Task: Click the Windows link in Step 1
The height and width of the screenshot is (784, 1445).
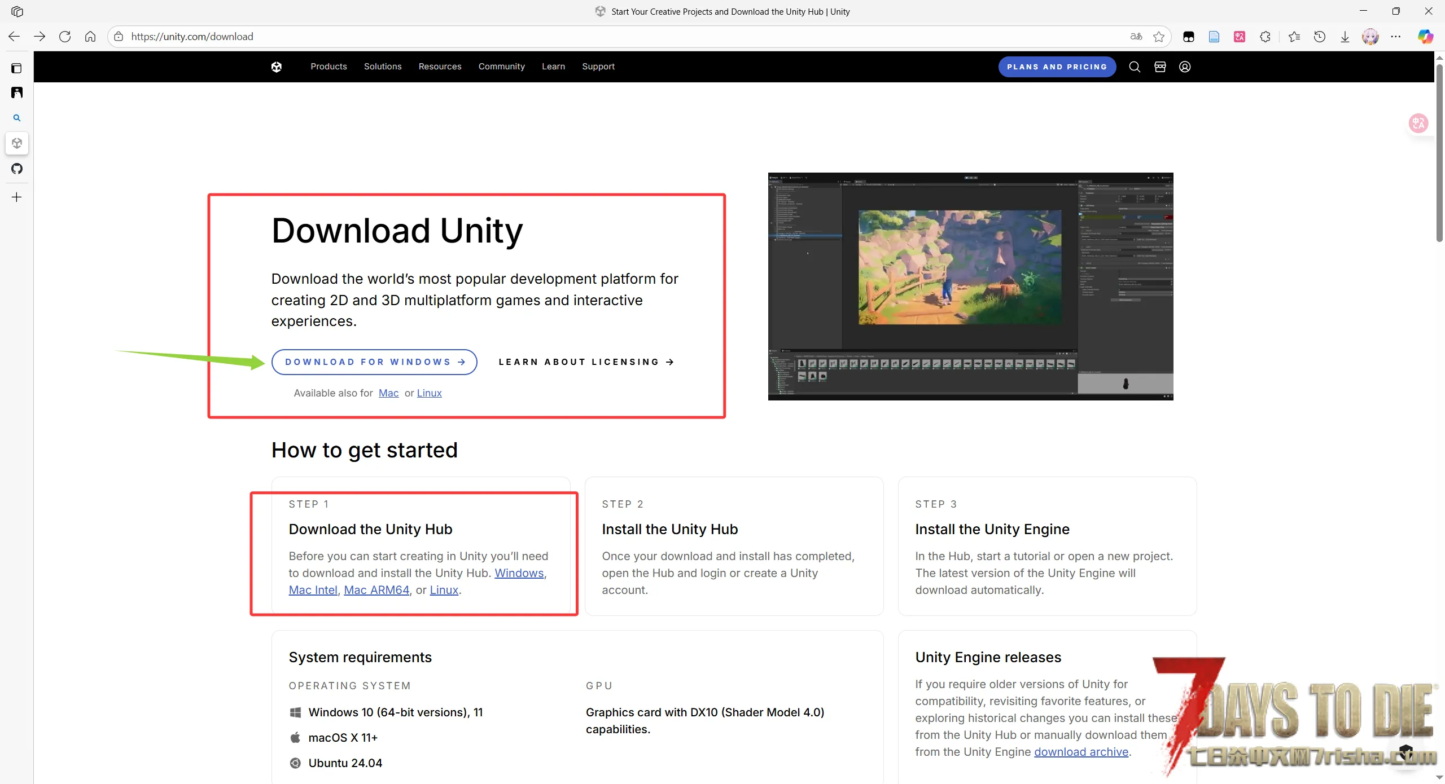Action: point(519,573)
